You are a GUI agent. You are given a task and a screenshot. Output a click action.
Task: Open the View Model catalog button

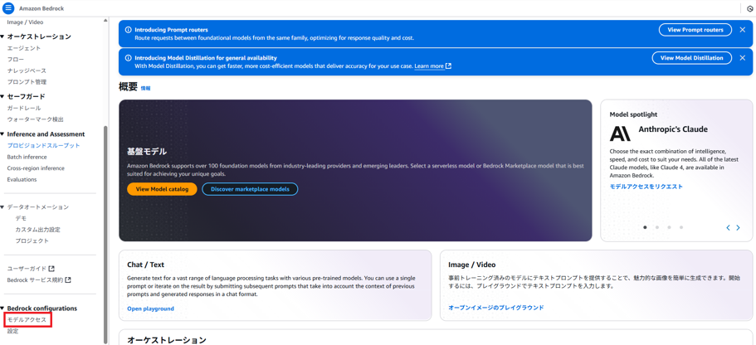[x=162, y=189]
